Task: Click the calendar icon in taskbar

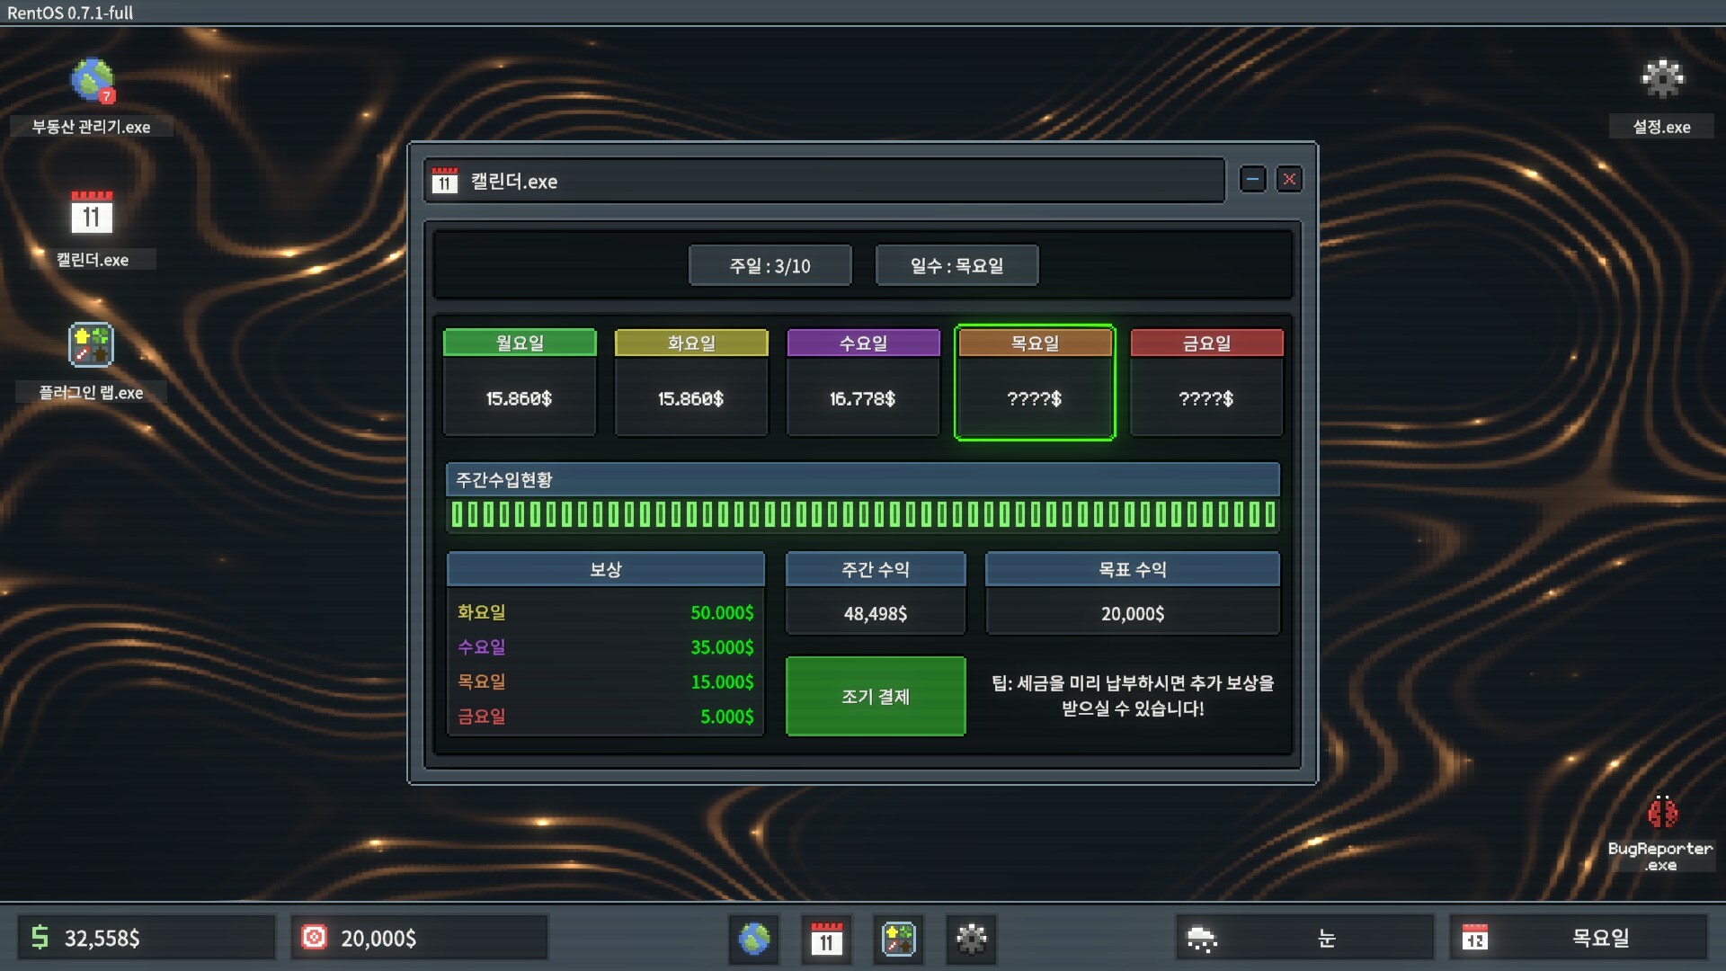Action: (826, 939)
